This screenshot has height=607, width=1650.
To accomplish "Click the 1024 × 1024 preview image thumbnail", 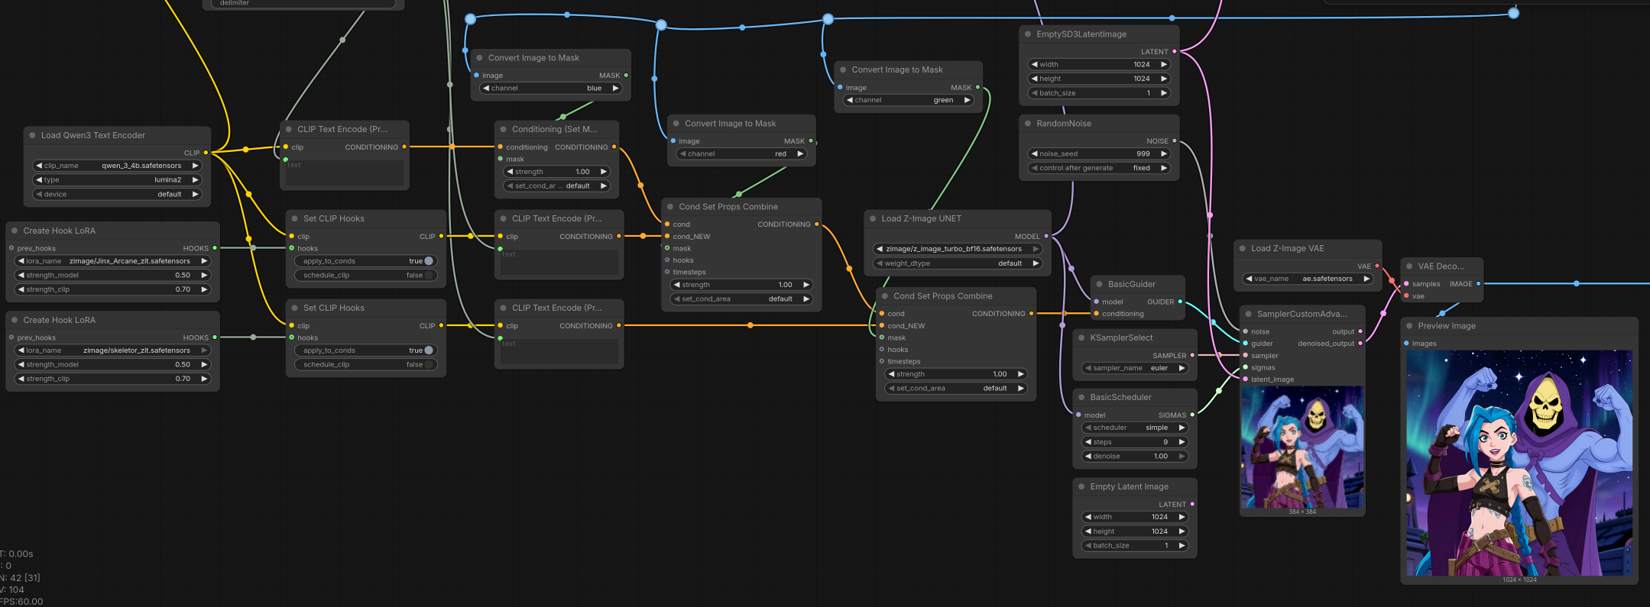I will coord(1519,463).
